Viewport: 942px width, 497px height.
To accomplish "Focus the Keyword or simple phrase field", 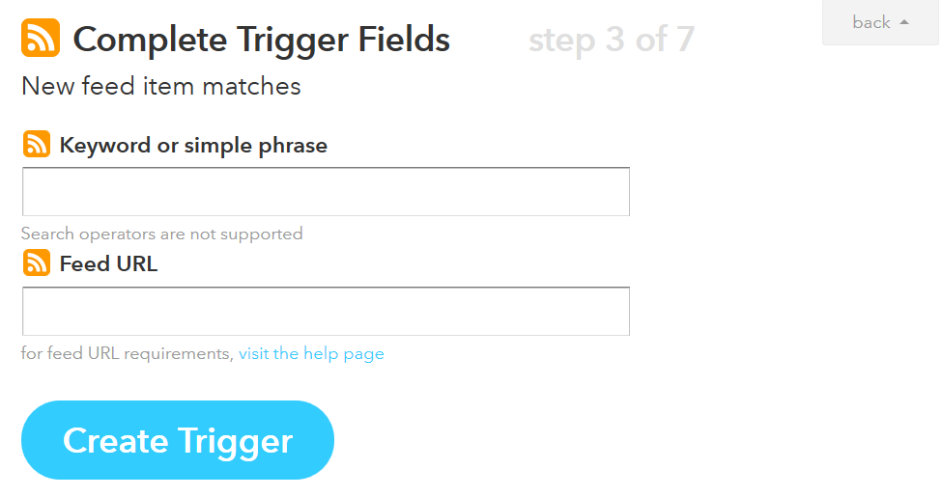I will [326, 192].
